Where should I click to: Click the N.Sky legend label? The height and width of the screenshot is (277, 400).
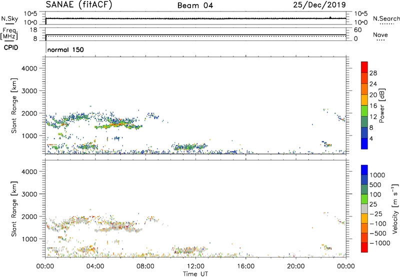click(x=9, y=18)
